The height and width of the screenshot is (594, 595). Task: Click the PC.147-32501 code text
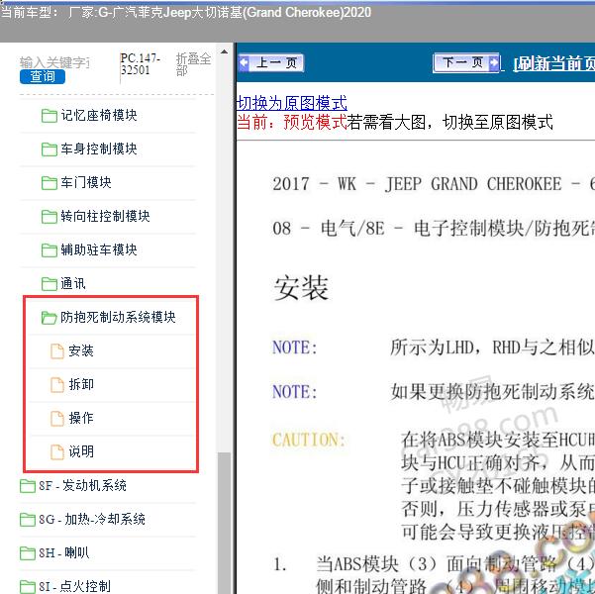[140, 64]
